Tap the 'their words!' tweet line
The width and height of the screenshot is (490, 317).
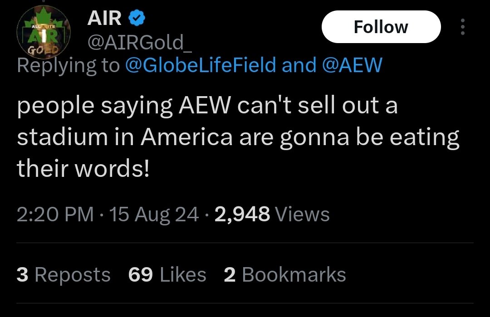point(83,169)
